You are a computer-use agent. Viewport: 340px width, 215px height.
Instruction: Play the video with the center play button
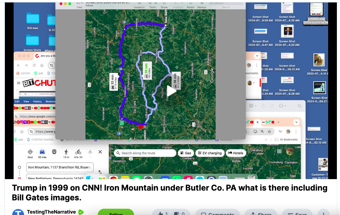(x=171, y=91)
